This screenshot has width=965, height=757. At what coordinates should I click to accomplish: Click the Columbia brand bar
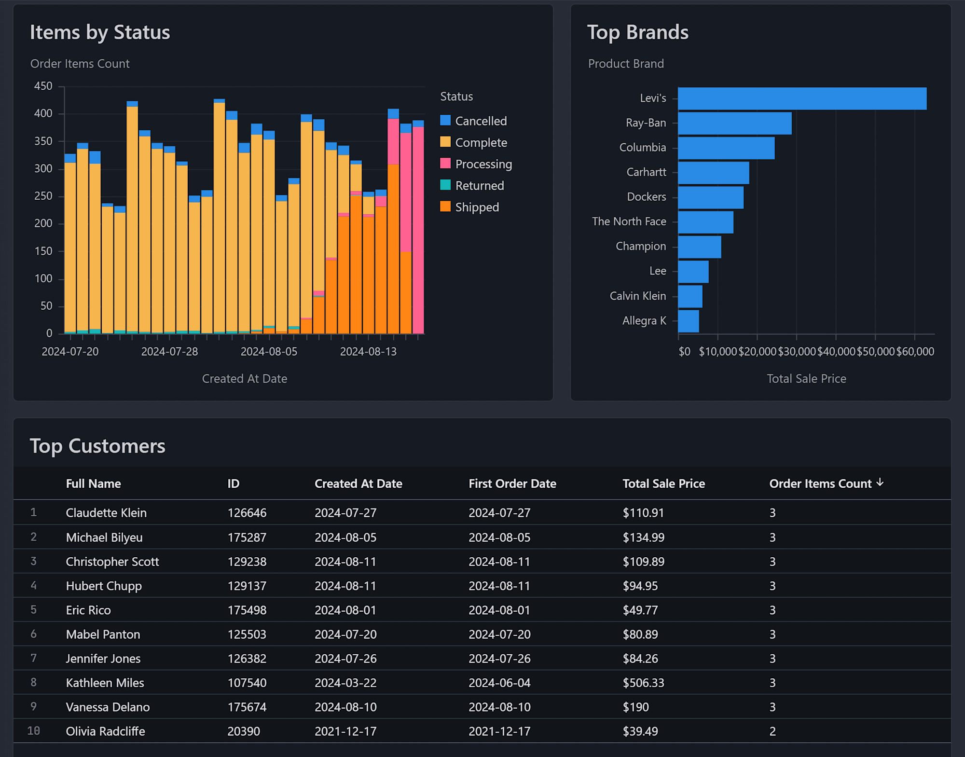coord(726,148)
